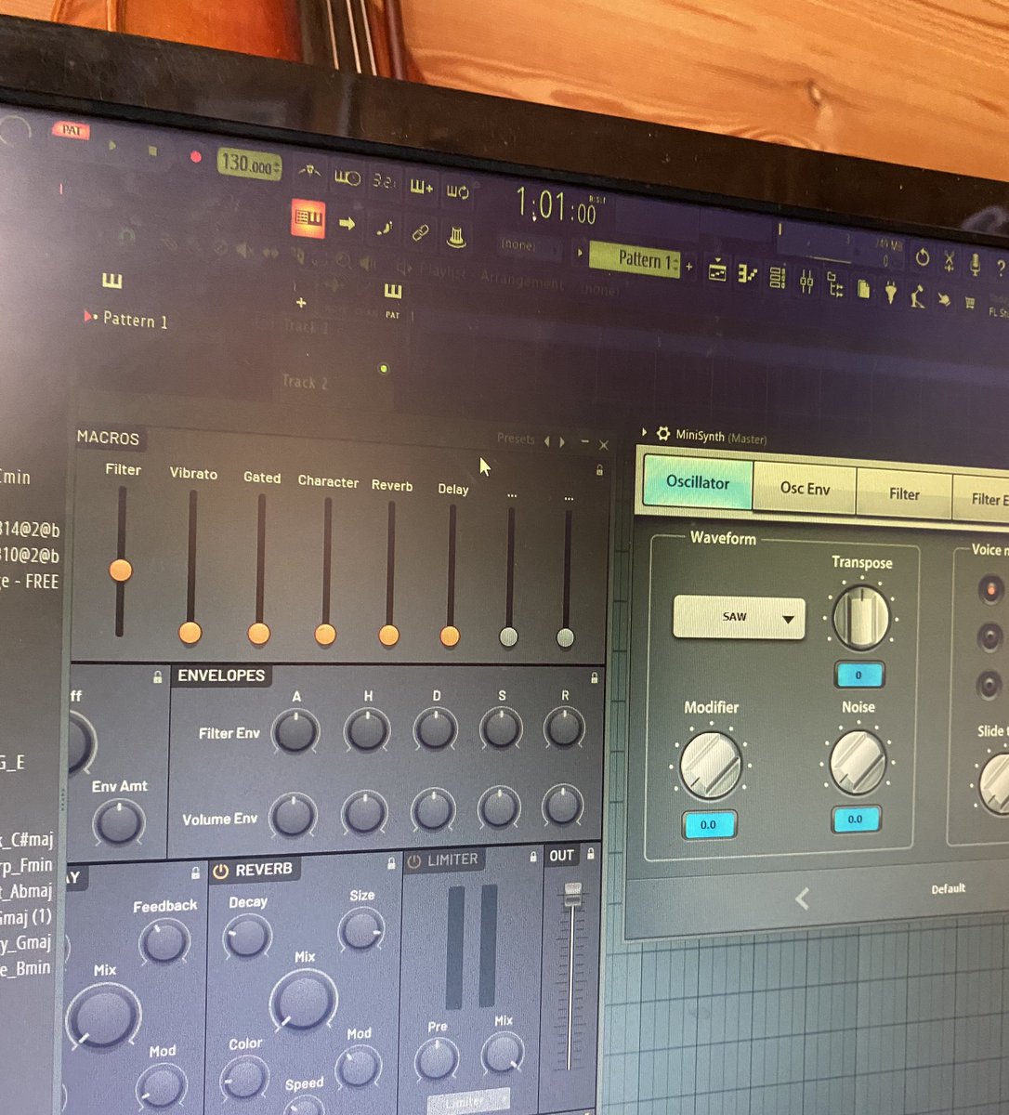Click the Vibrato macro slider handle
The width and height of the screenshot is (1009, 1115).
[x=190, y=633]
